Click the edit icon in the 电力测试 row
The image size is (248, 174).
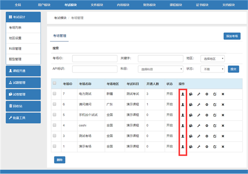click(x=215, y=94)
